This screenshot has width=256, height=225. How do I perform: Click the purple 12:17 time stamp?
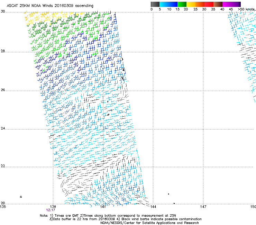click(51, 210)
